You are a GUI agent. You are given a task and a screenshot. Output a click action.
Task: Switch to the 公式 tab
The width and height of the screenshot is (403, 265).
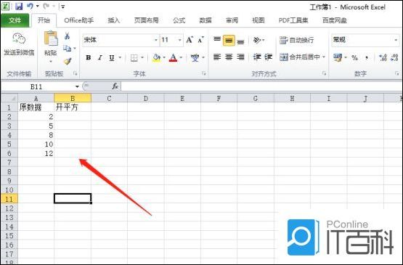tap(179, 20)
